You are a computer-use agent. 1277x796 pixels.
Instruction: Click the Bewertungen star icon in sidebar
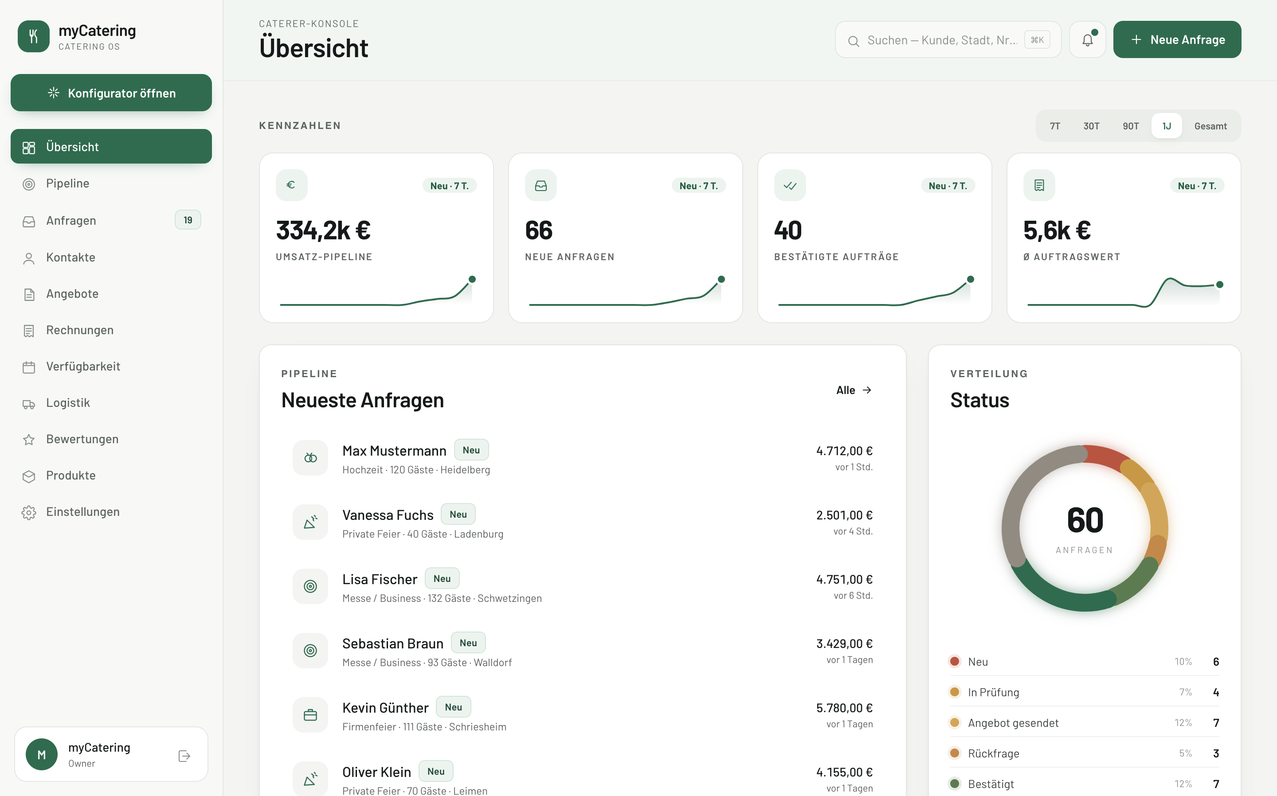tap(29, 440)
